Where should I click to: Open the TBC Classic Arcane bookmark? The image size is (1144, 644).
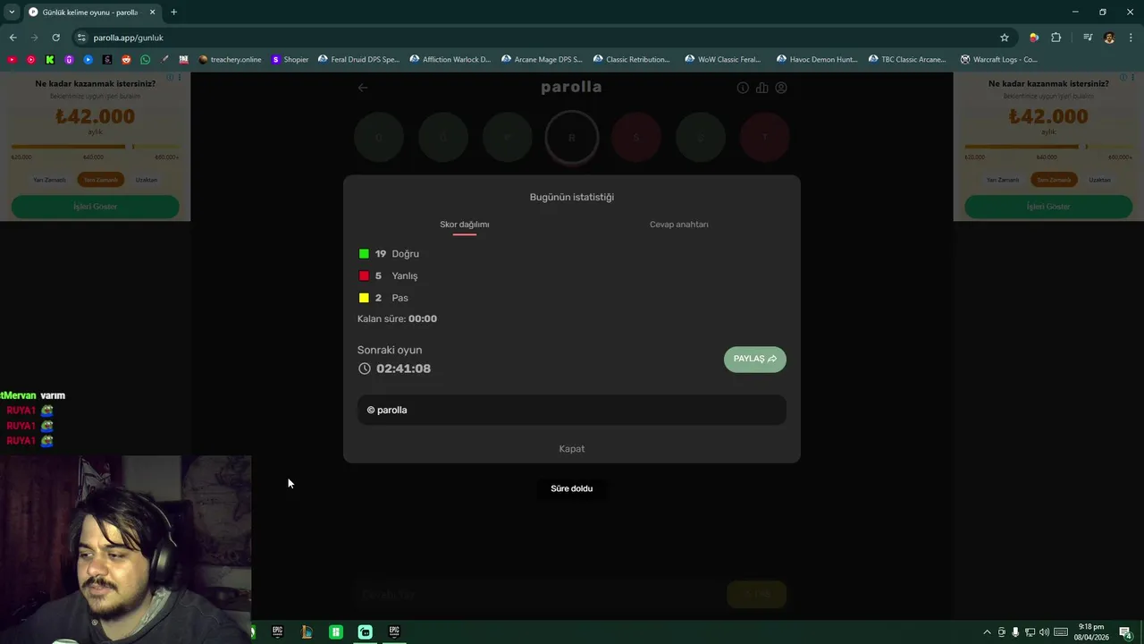(906, 60)
